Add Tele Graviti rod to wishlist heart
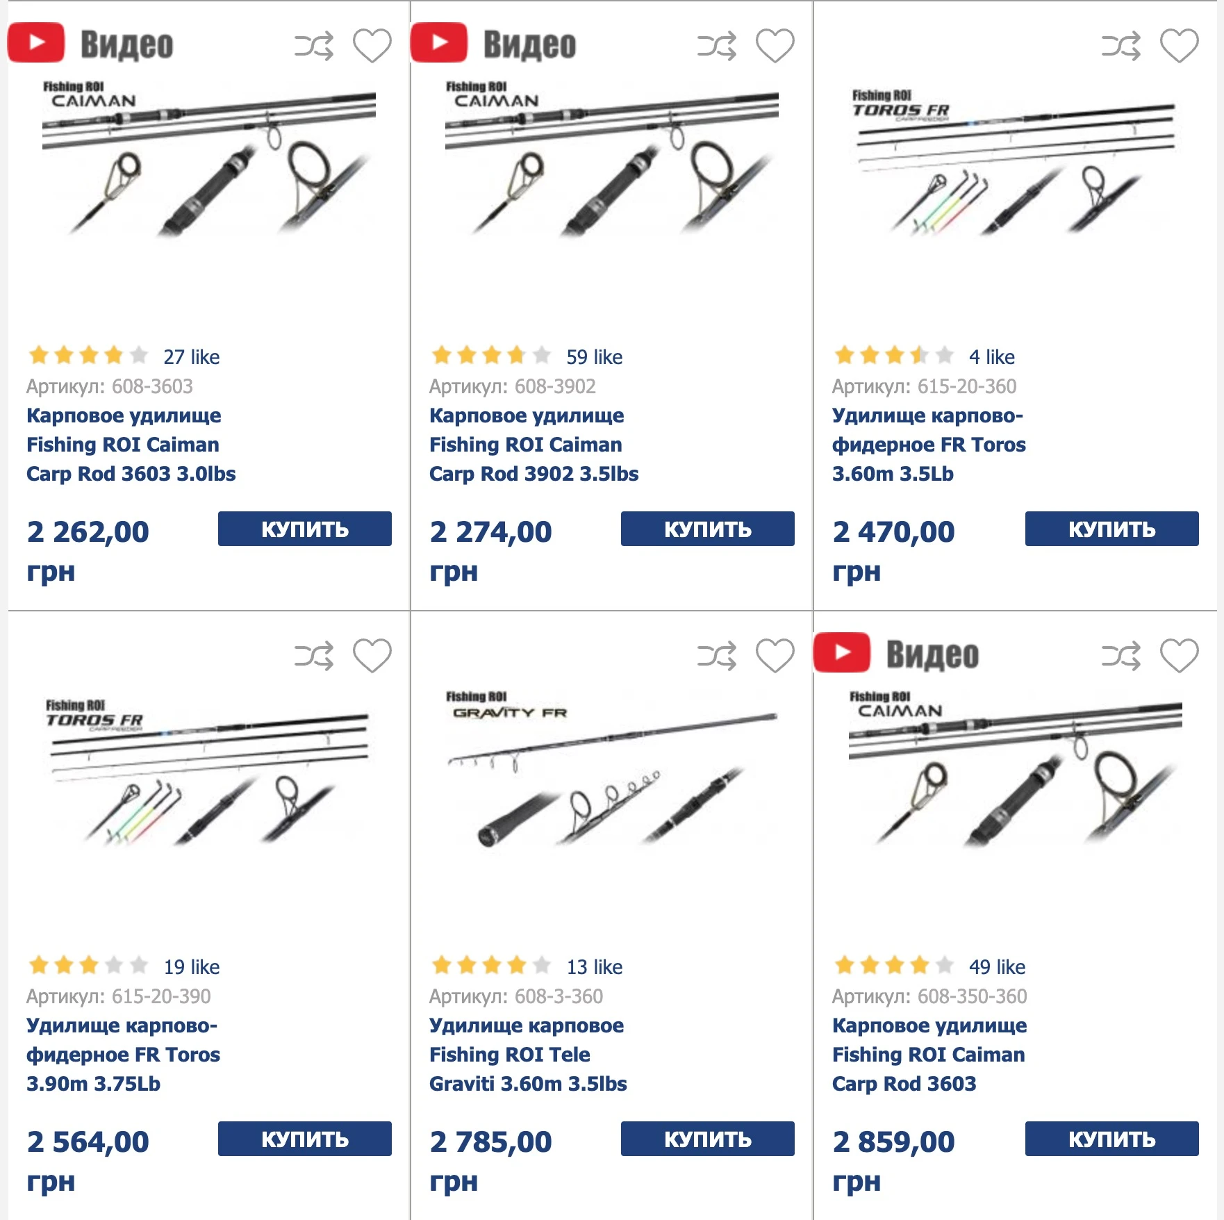Viewport: 1224px width, 1220px height. (775, 656)
